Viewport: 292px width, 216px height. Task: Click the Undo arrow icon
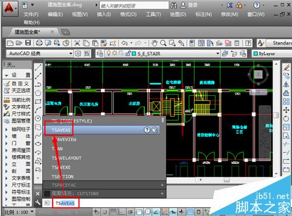click(x=124, y=43)
